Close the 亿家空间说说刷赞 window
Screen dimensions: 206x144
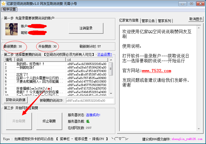pos(201,4)
